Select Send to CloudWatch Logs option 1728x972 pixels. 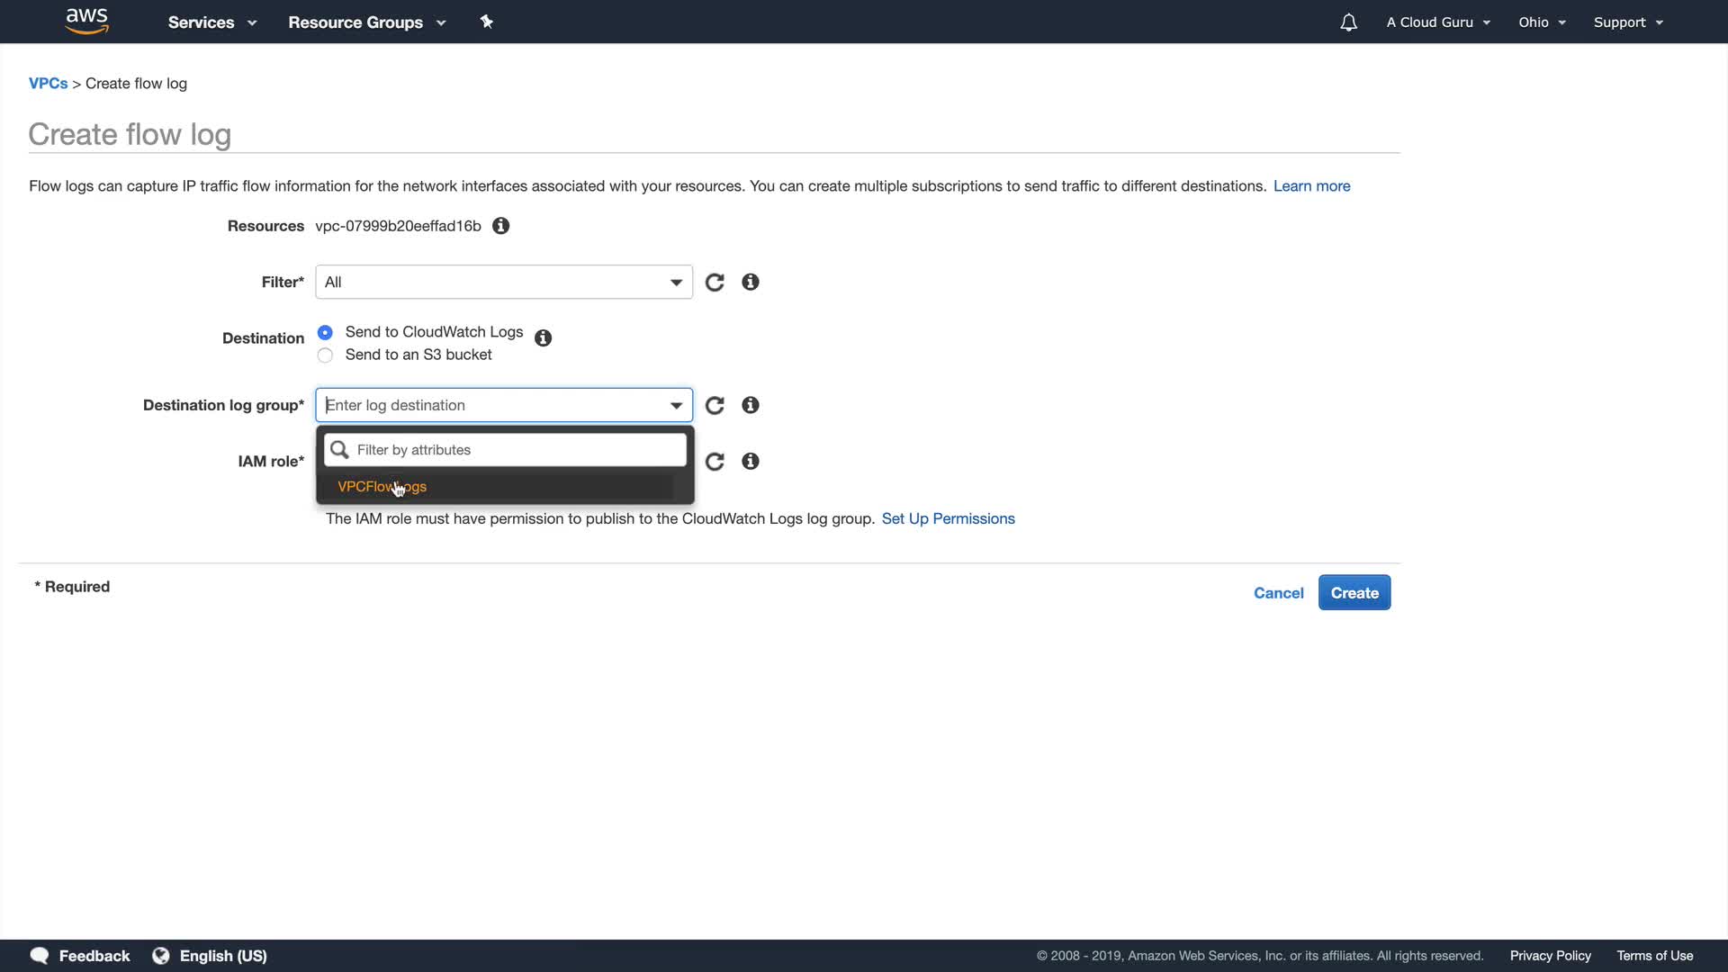tap(326, 332)
